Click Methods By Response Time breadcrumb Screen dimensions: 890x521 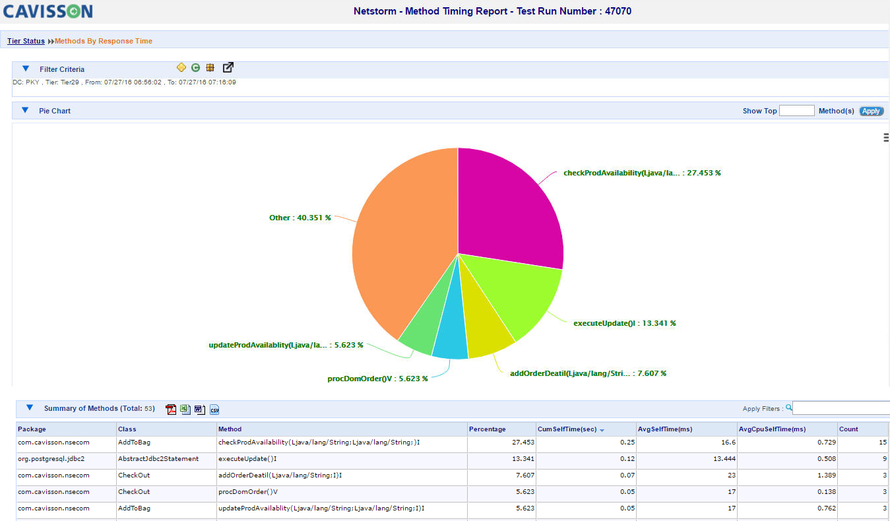coord(104,41)
